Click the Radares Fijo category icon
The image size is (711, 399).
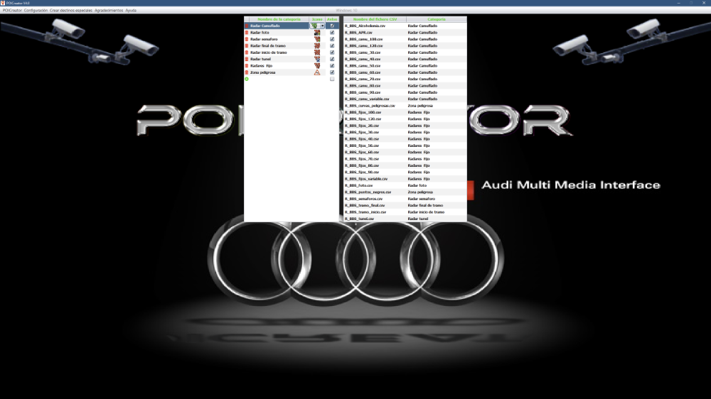pos(317,65)
